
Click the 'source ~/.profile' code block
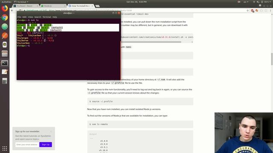[x=140, y=101]
